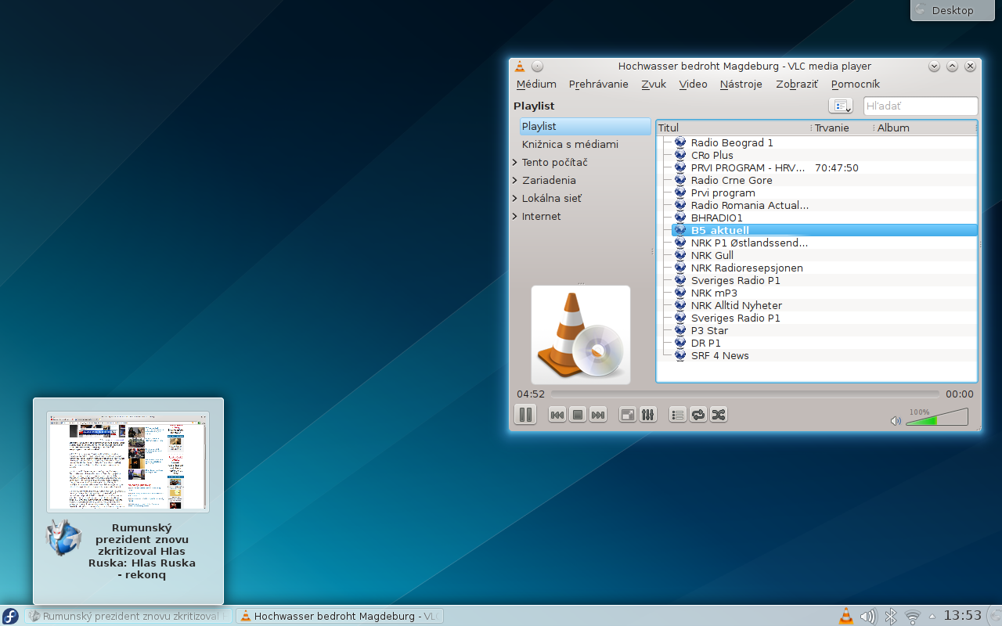Open the Zobraziť menu
This screenshot has width=1002, height=626.
coord(797,84)
